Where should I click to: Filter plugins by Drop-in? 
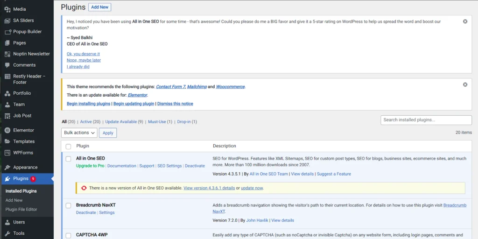184,122
